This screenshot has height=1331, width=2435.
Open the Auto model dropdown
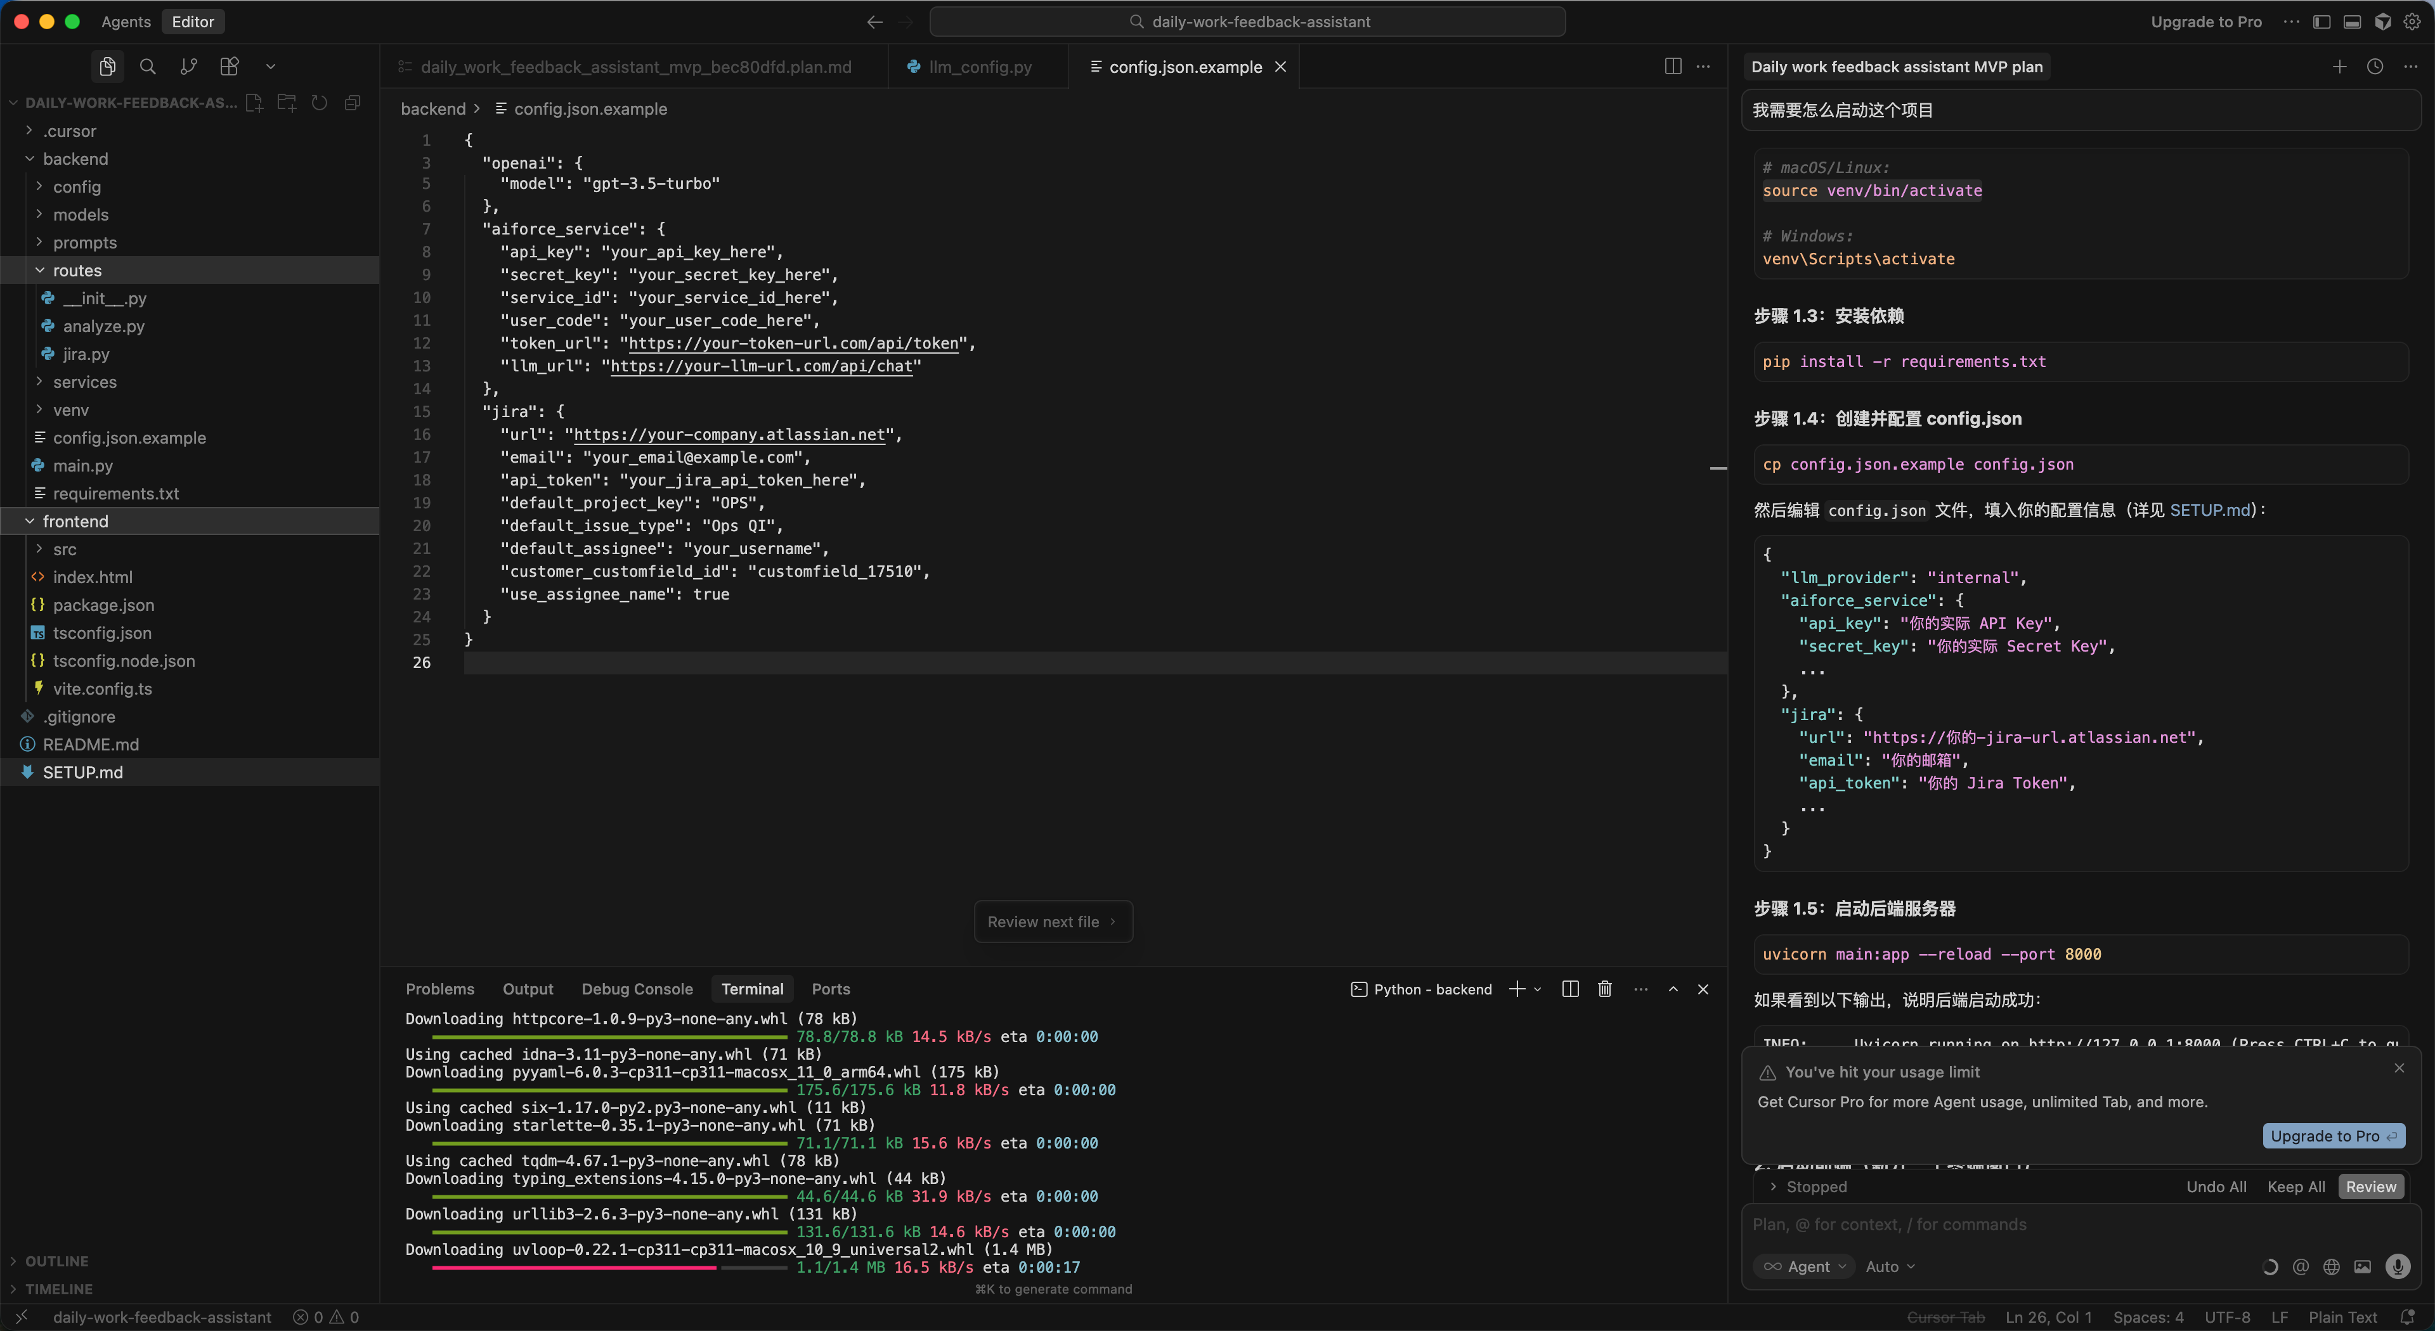coord(1890,1267)
